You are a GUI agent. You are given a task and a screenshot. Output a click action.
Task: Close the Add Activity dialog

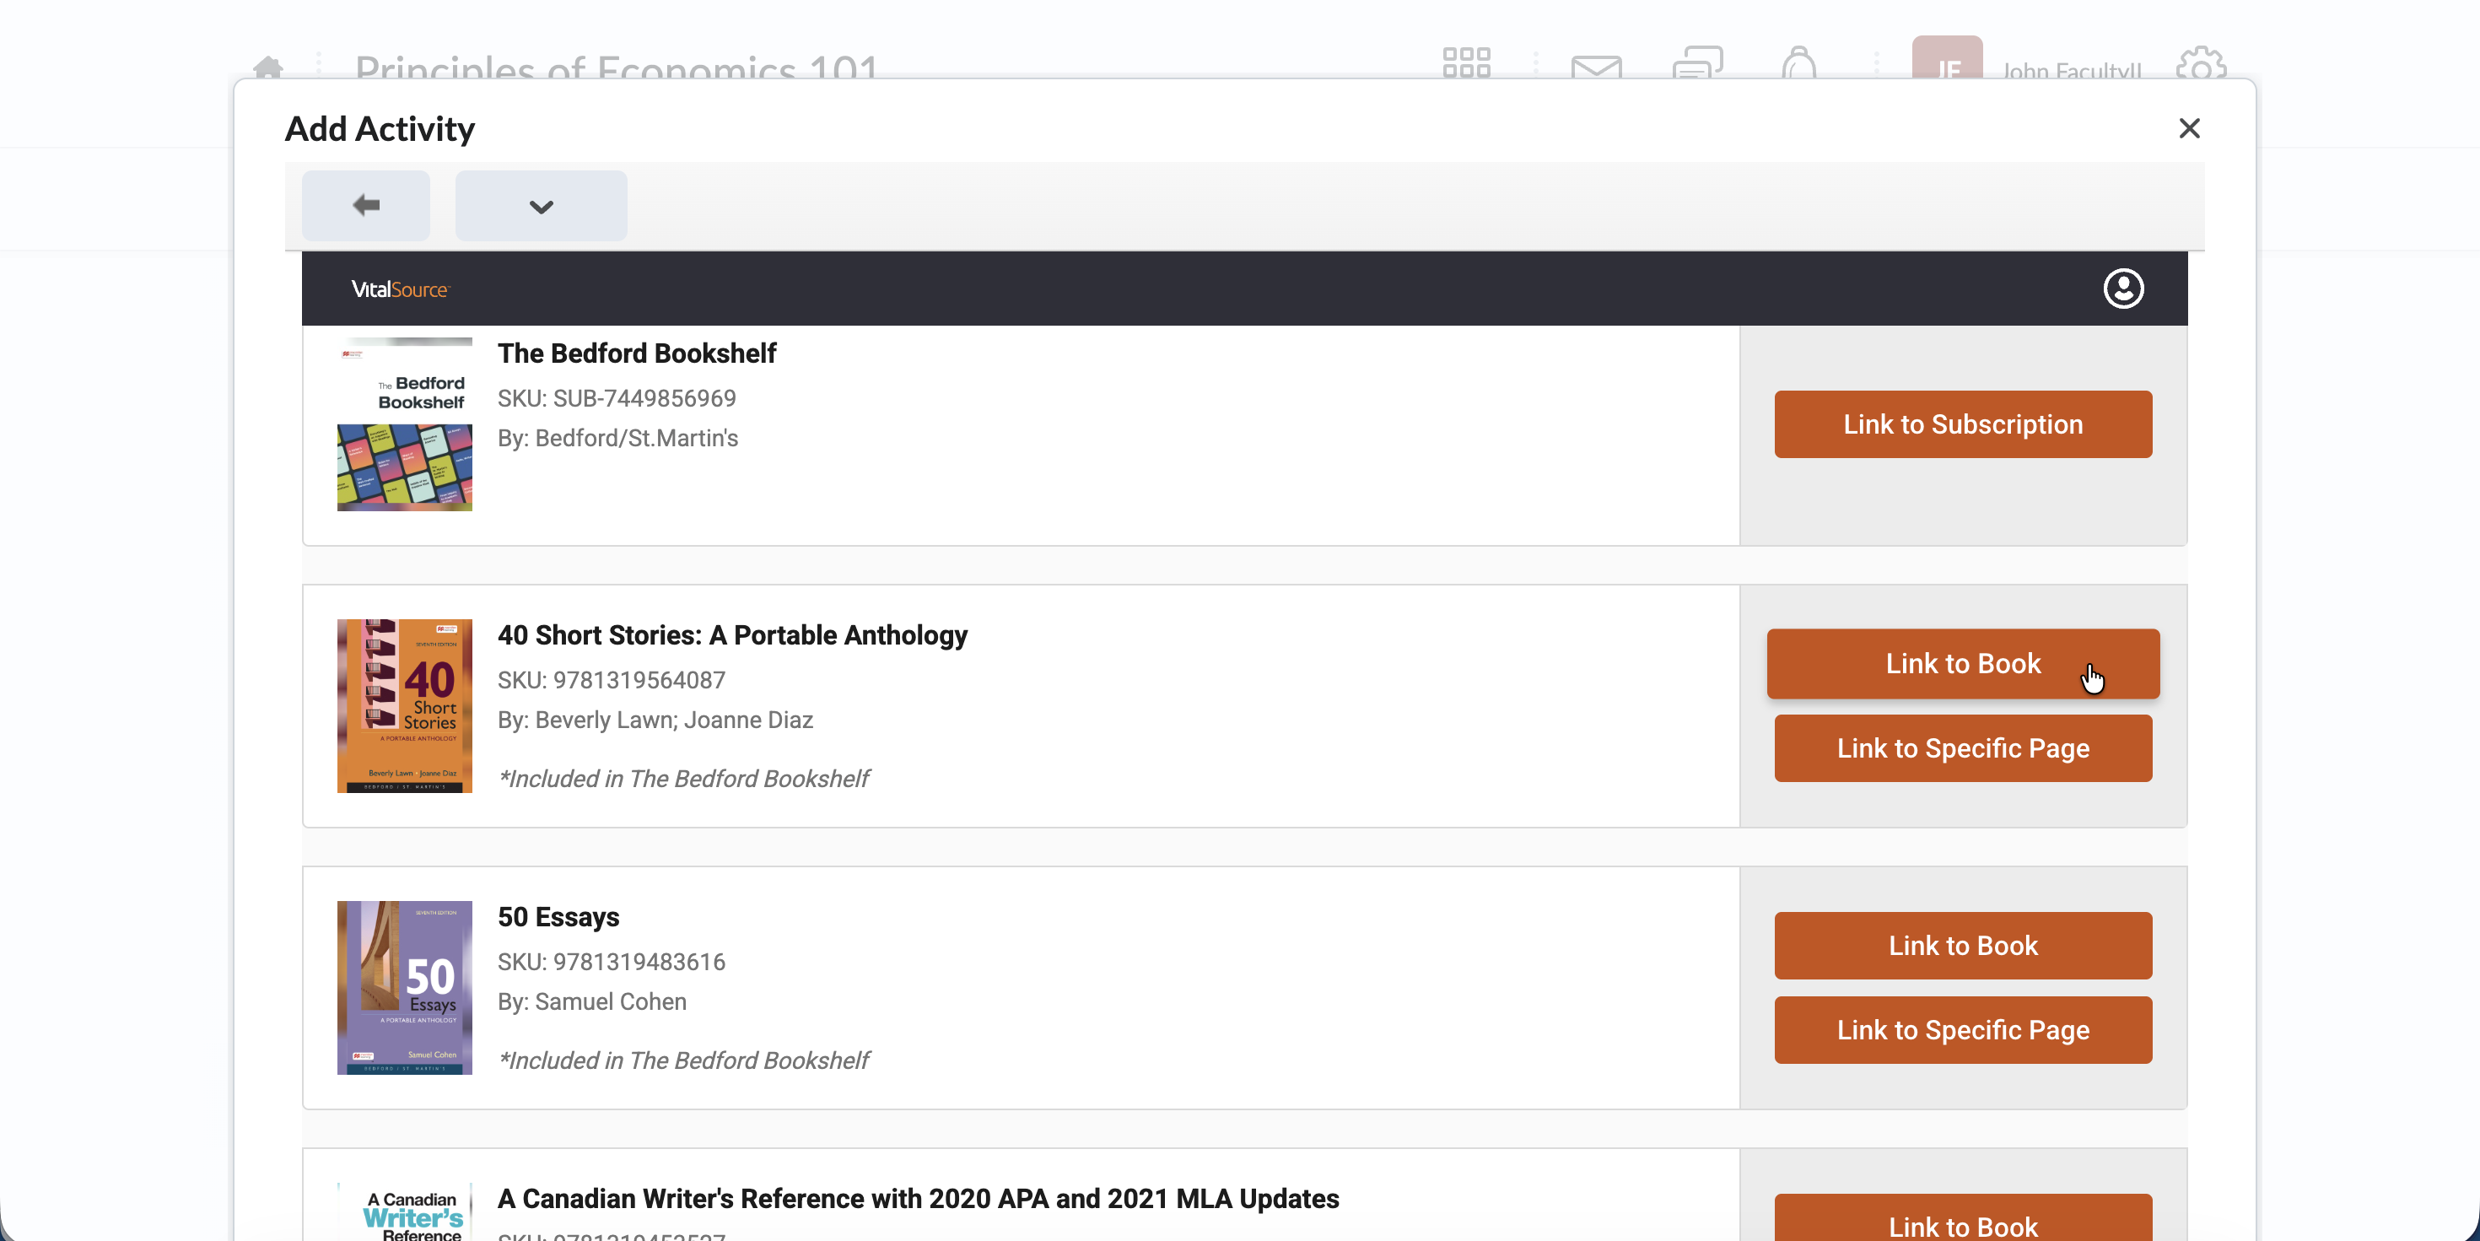2189,128
